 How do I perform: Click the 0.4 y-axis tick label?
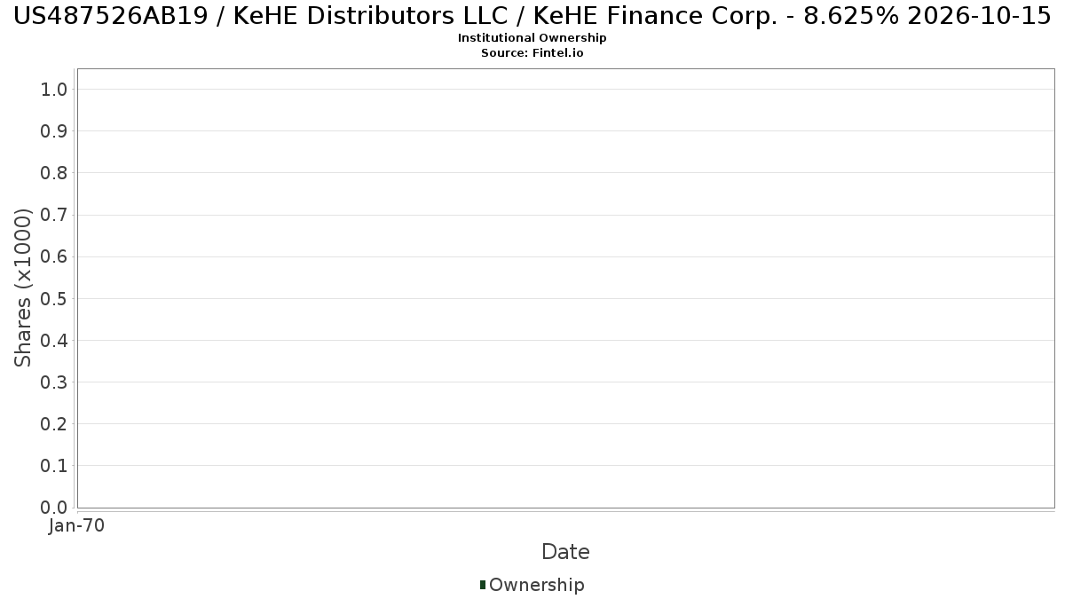pyautogui.click(x=54, y=340)
